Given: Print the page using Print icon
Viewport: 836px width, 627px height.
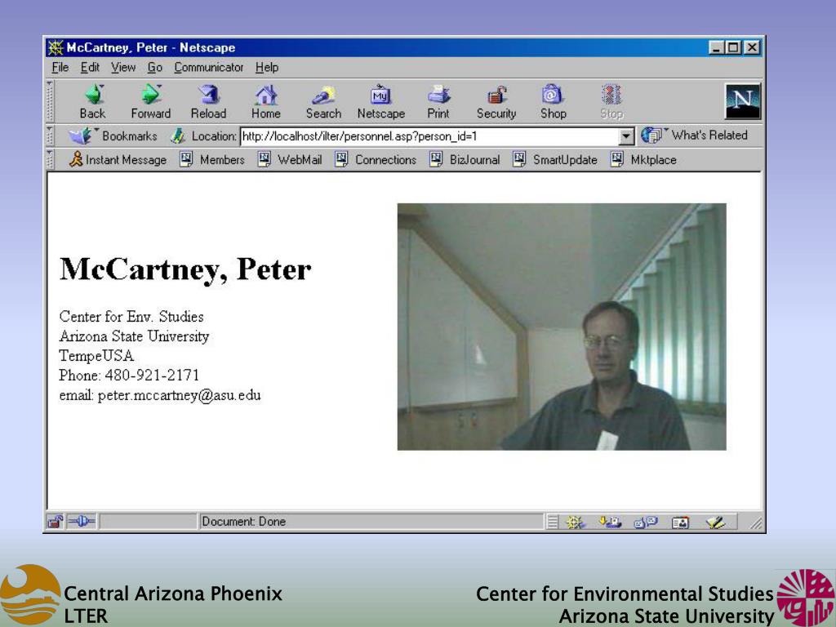Looking at the screenshot, I should (x=438, y=102).
